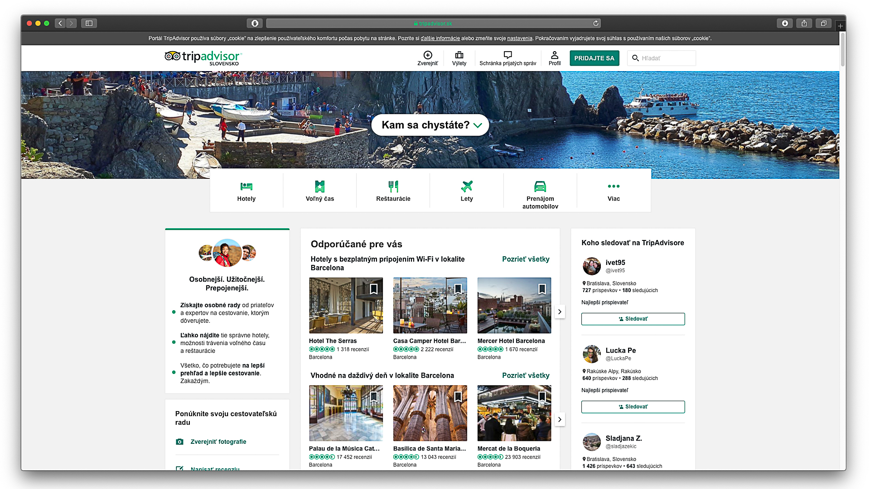Open Sladjana Z. profile avatar
This screenshot has width=870, height=489.
(x=591, y=442)
